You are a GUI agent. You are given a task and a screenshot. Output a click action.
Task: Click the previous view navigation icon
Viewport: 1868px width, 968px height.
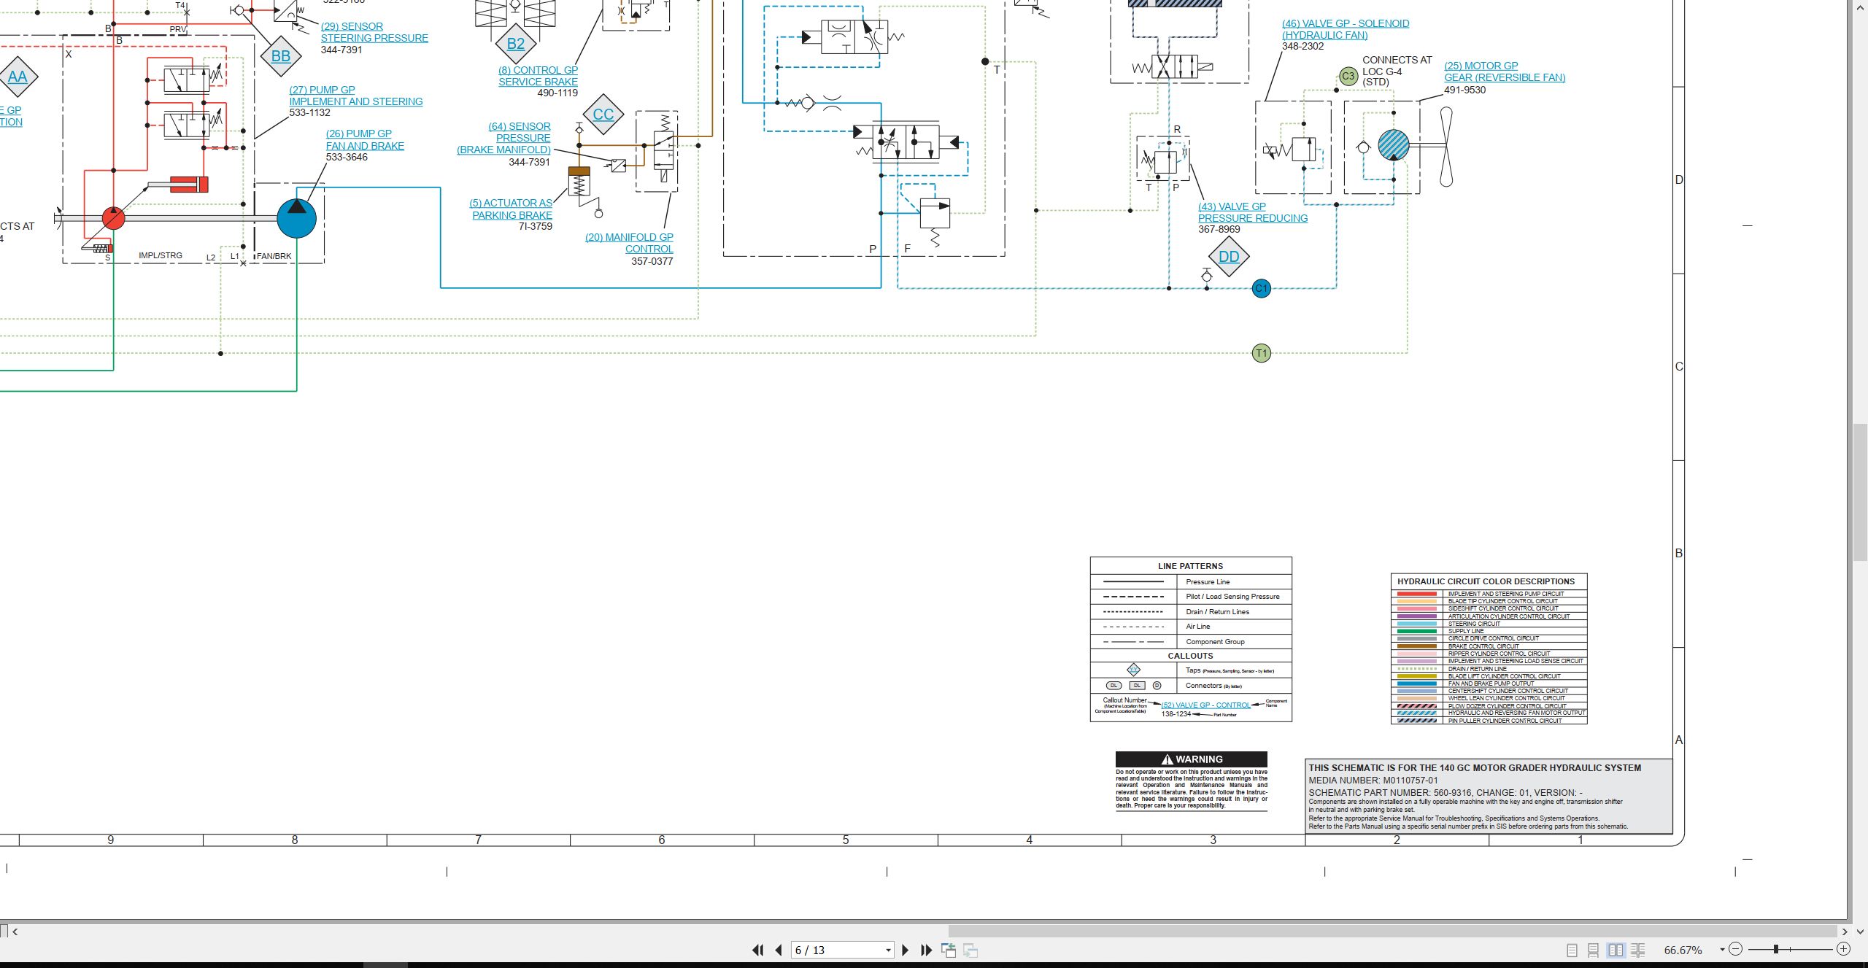click(949, 950)
